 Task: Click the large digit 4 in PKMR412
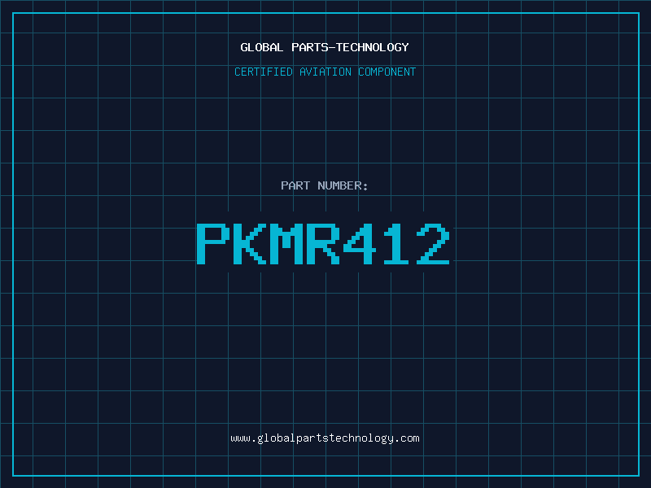(x=360, y=243)
